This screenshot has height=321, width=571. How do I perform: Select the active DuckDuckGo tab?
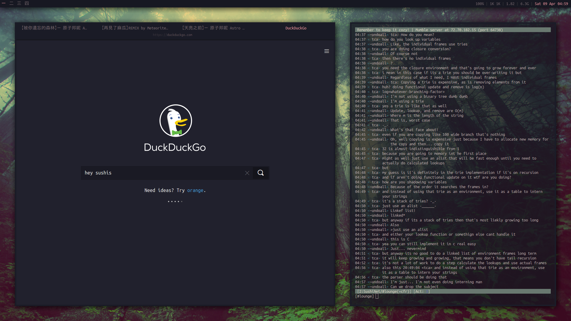click(x=296, y=28)
